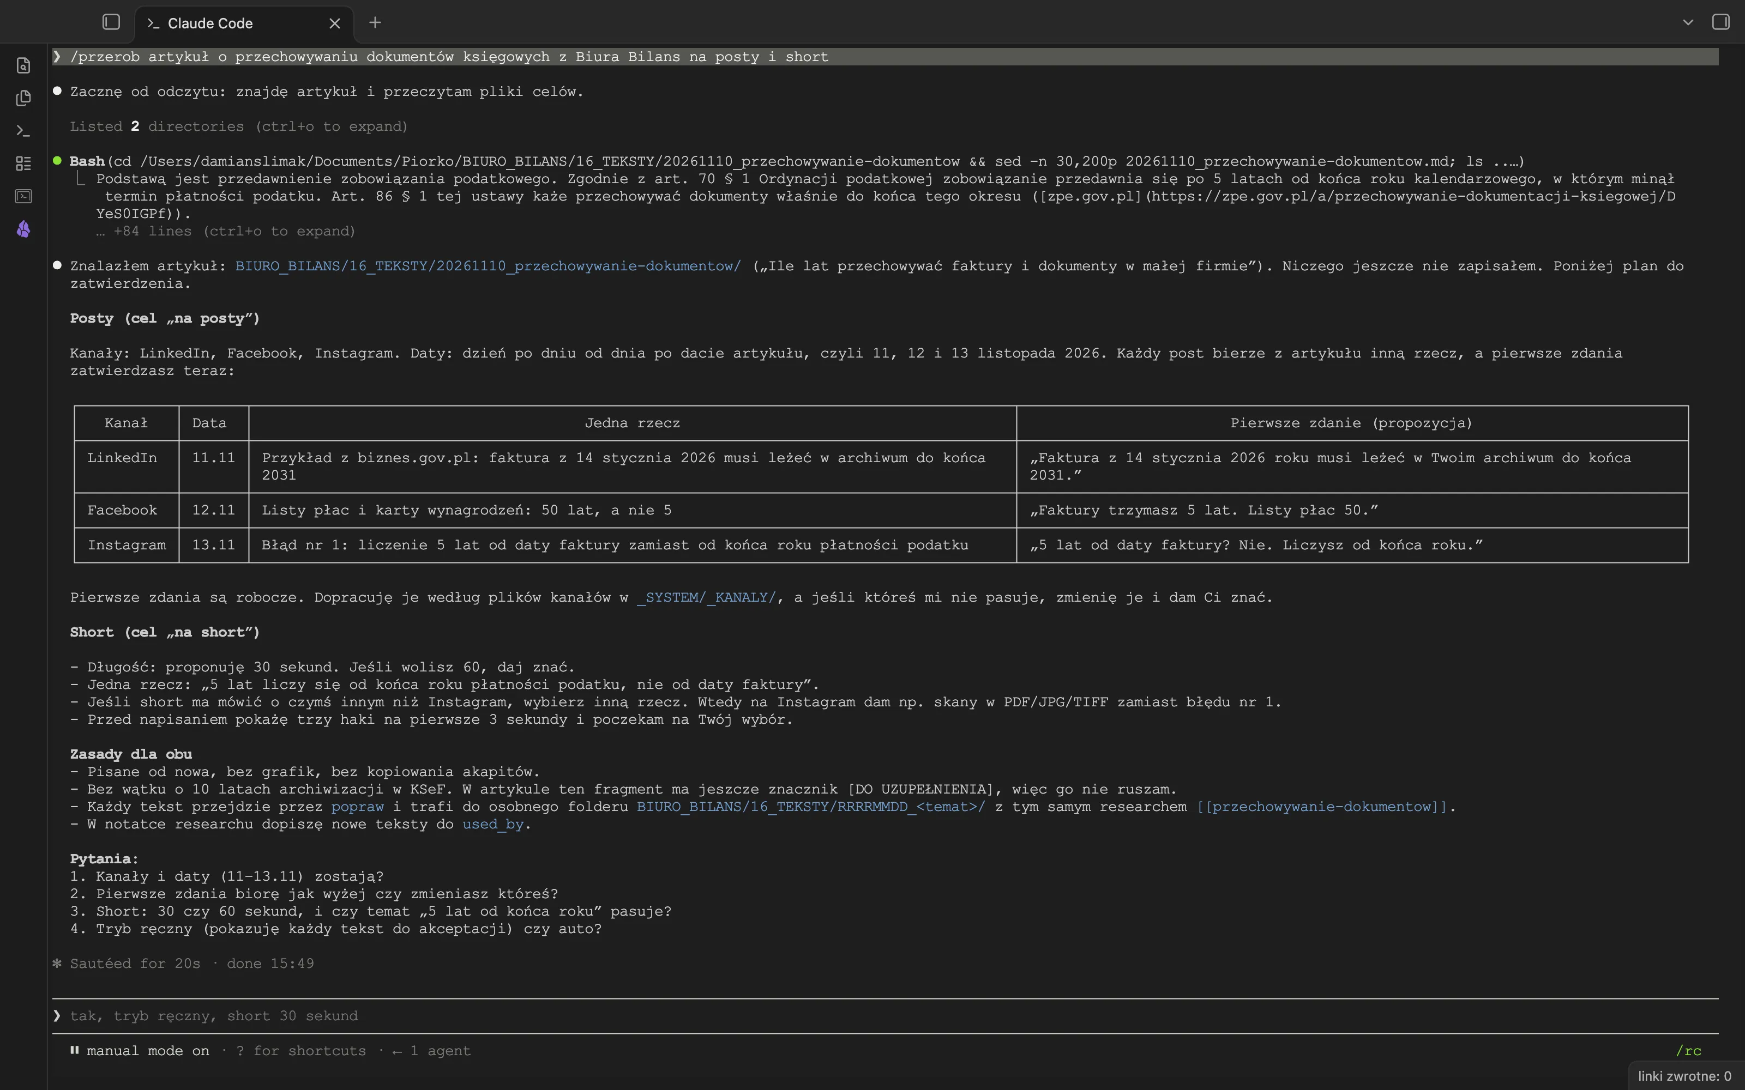Focus the prompt input field

click(x=886, y=1016)
